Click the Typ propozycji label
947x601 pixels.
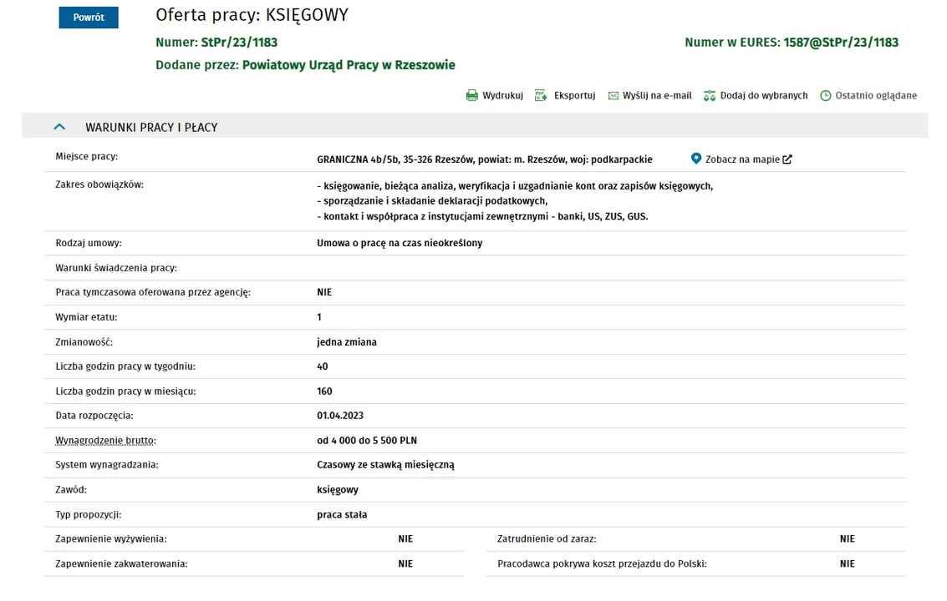click(88, 515)
